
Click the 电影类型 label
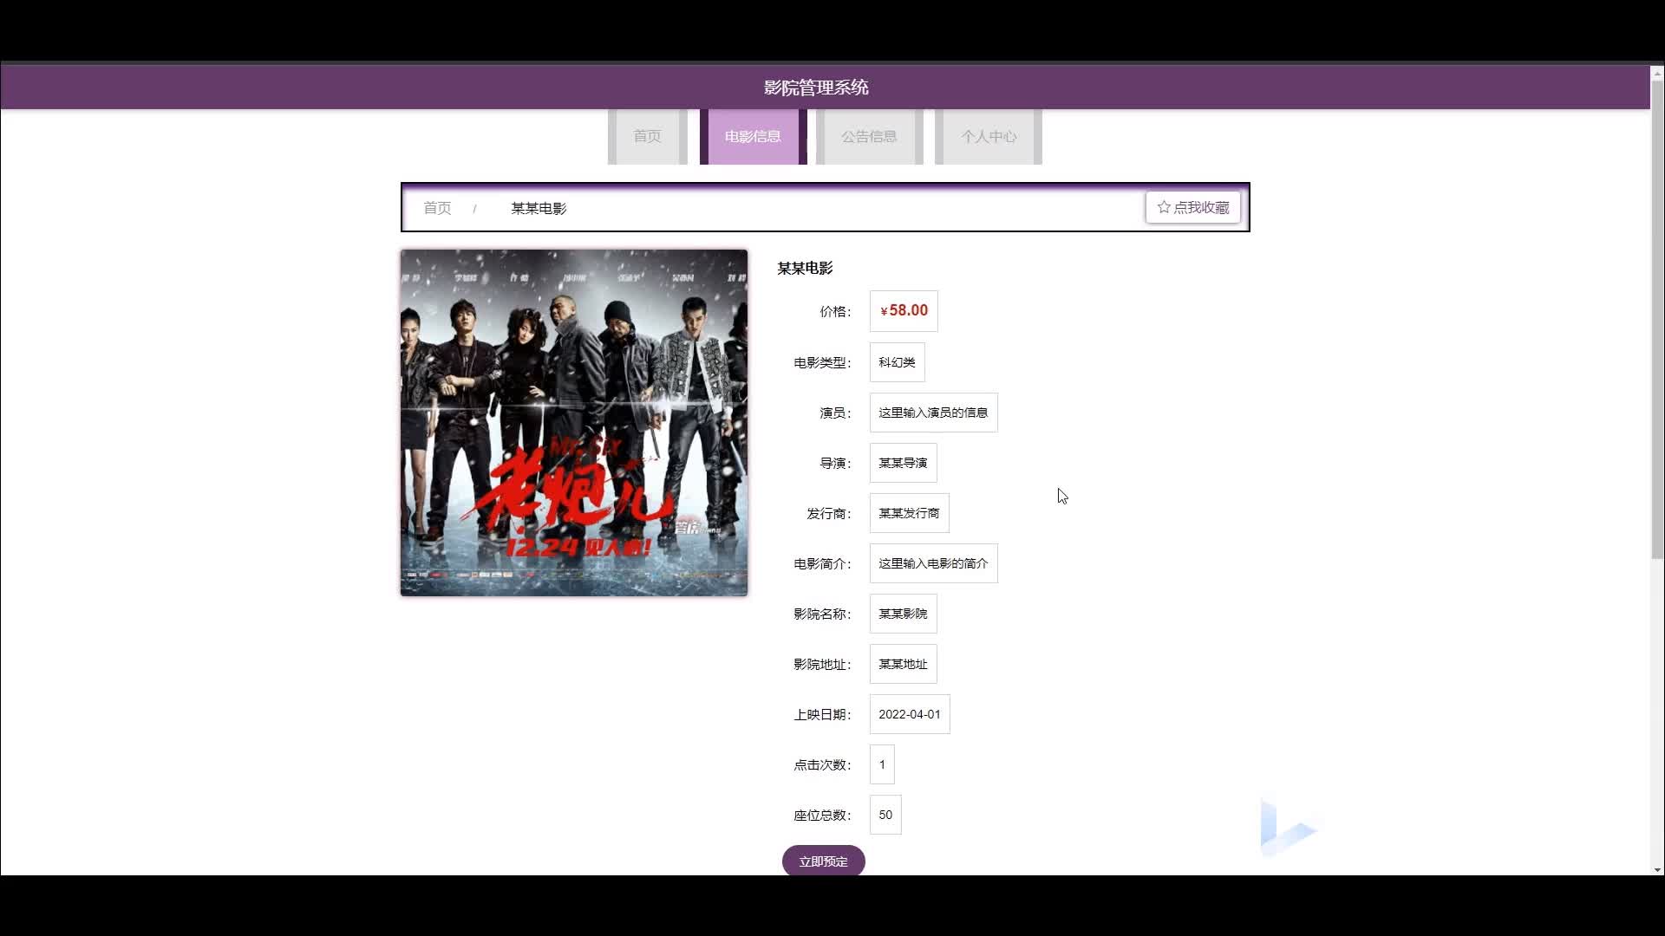tap(822, 362)
